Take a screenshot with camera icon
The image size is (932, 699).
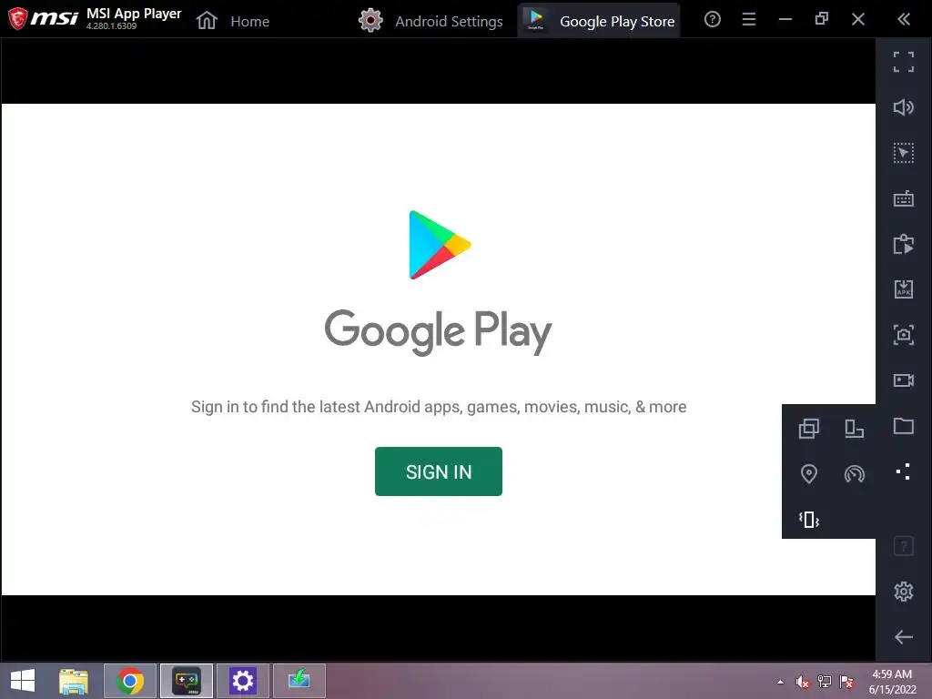pyautogui.click(x=904, y=335)
